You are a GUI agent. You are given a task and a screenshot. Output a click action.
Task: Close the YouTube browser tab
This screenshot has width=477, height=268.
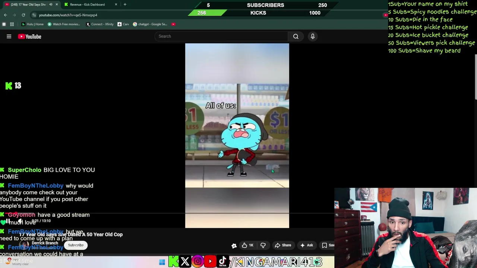[x=57, y=4]
